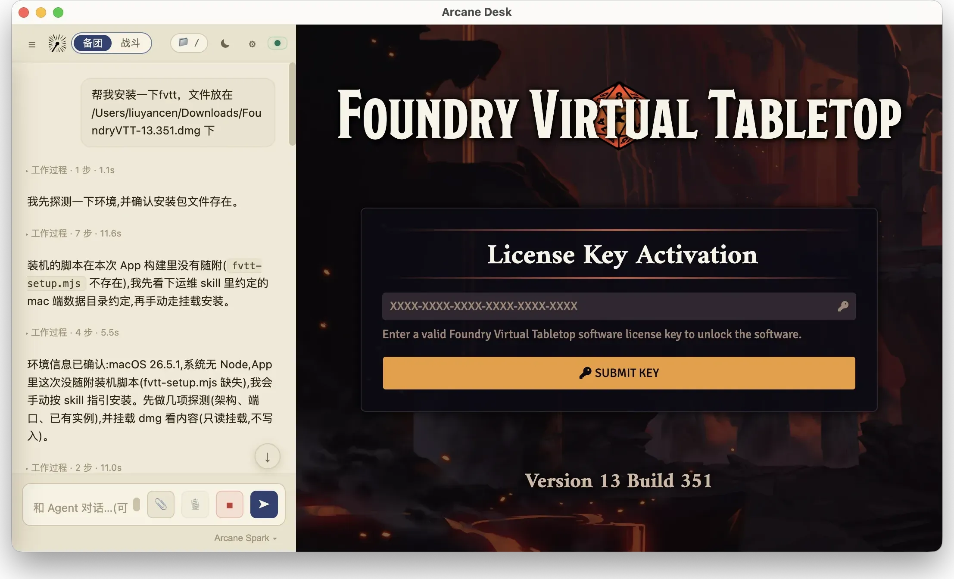954x579 pixels.
Task: Click the Arcane Desk starburst logo
Action: tap(57, 44)
